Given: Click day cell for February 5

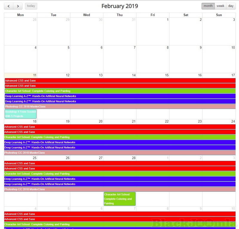Looking at the screenshot, I should point(54,60).
